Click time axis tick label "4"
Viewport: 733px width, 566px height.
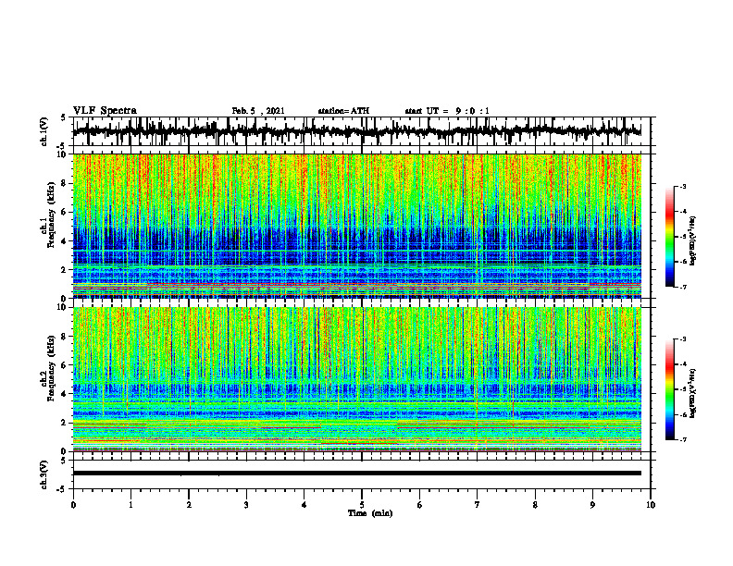304,505
